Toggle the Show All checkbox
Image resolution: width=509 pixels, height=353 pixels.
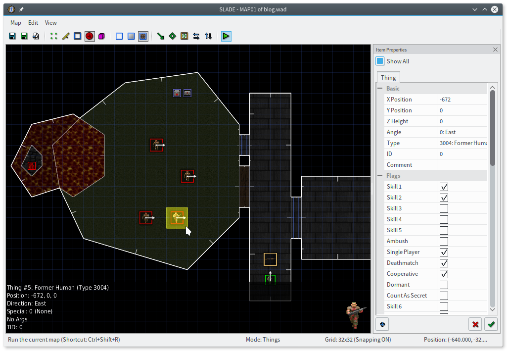(x=380, y=61)
